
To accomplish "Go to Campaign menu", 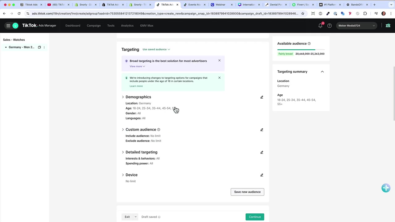I will [x=94, y=26].
